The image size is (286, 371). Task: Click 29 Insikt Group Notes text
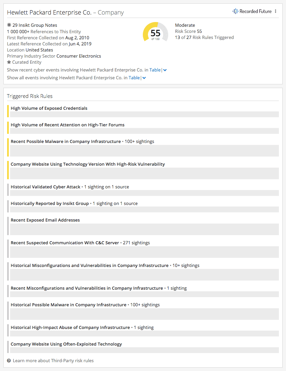(x=35, y=25)
